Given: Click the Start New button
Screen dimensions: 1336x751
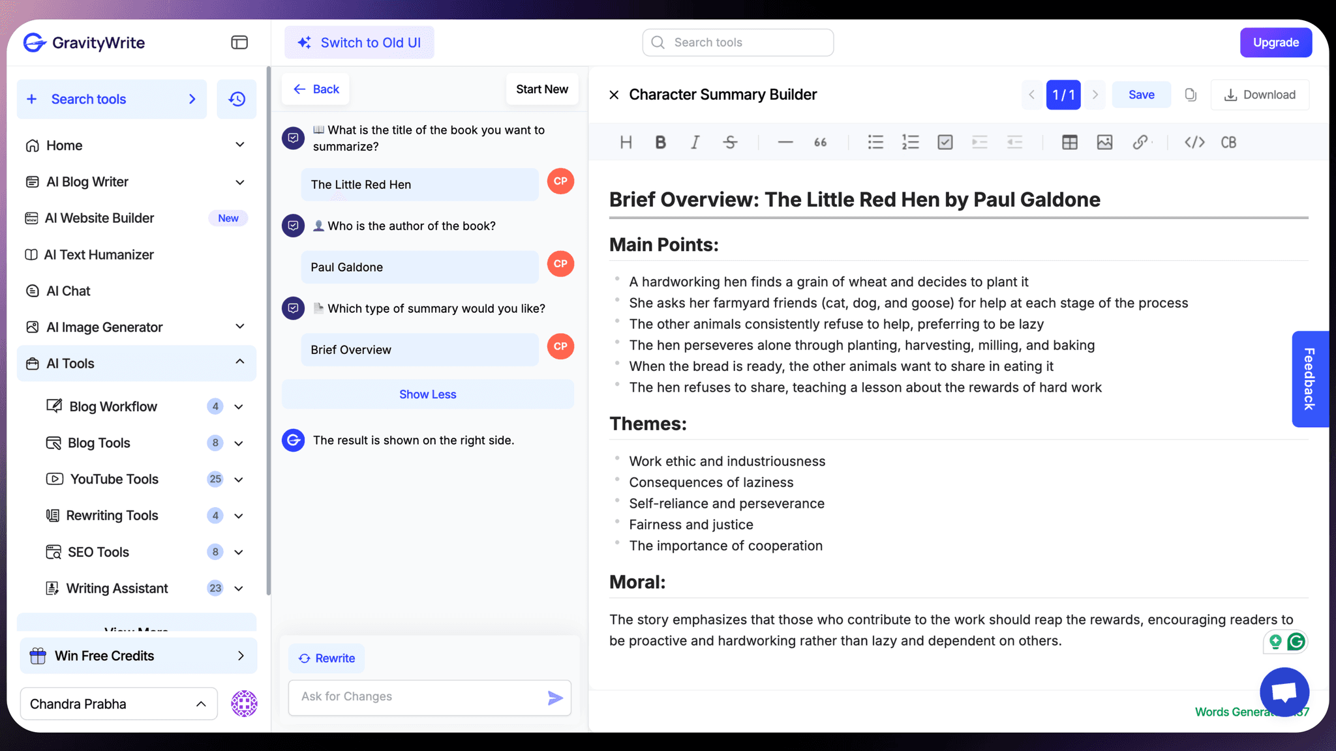Looking at the screenshot, I should pyautogui.click(x=541, y=89).
